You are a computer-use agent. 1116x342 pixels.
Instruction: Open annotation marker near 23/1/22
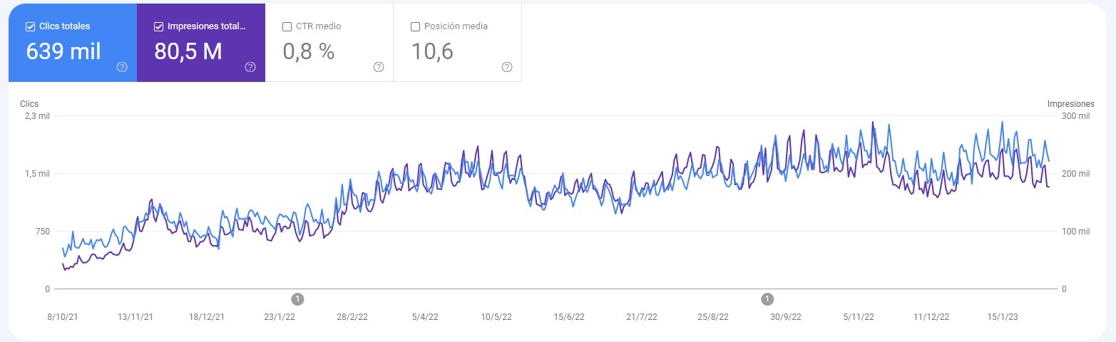tap(298, 299)
